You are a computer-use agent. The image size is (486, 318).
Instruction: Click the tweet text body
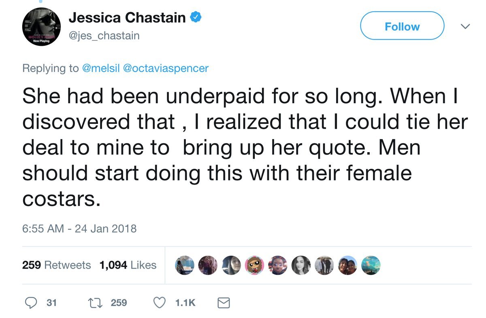click(243, 146)
